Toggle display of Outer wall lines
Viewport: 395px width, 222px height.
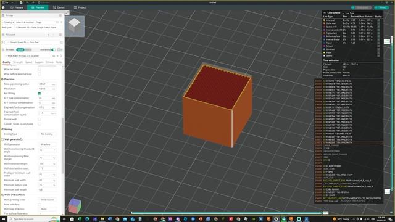tap(378, 23)
